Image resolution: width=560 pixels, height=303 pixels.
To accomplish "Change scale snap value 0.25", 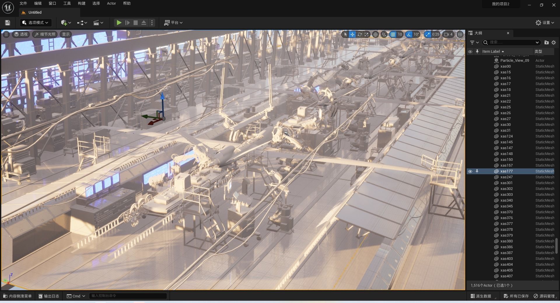I will 436,34.
